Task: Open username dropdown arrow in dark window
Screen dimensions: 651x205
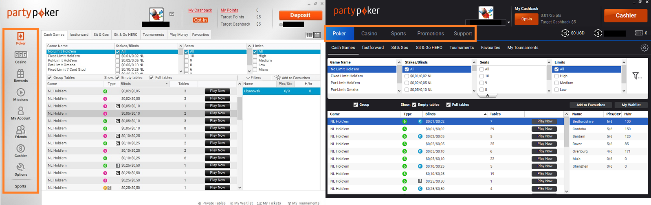Action: pyautogui.click(x=508, y=22)
